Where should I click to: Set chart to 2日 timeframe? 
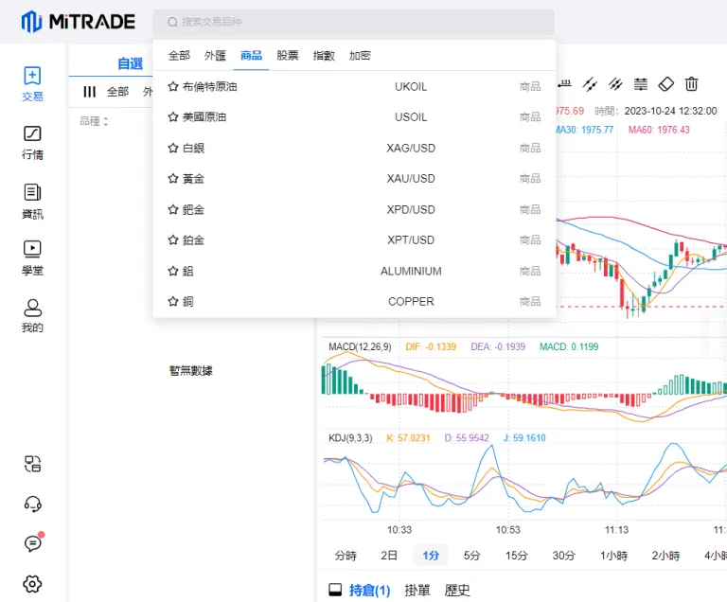(x=389, y=556)
